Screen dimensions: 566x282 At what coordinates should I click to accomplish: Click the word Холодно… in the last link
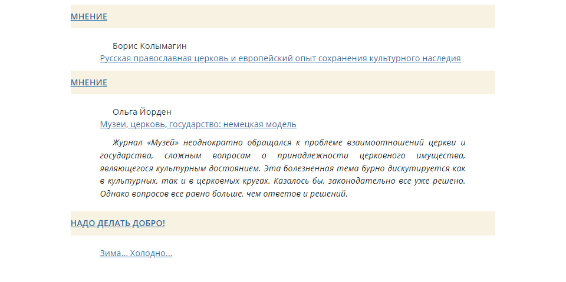tap(151, 253)
